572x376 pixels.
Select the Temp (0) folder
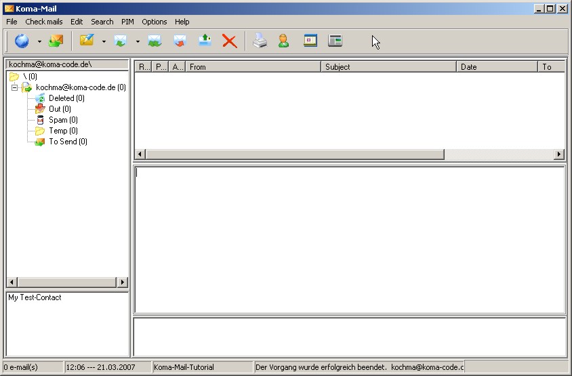tap(63, 131)
